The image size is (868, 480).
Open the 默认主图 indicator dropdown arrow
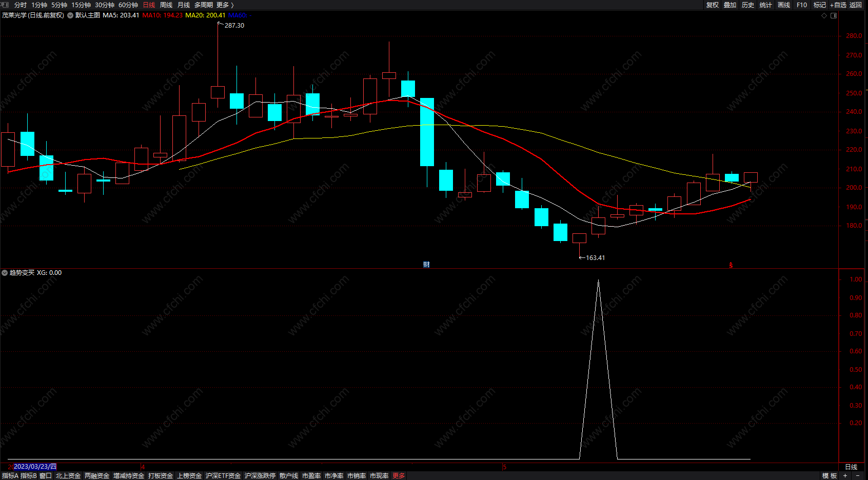[x=70, y=15]
